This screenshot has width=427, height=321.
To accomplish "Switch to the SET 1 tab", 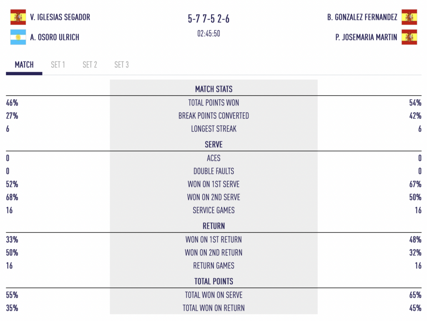I will [58, 65].
